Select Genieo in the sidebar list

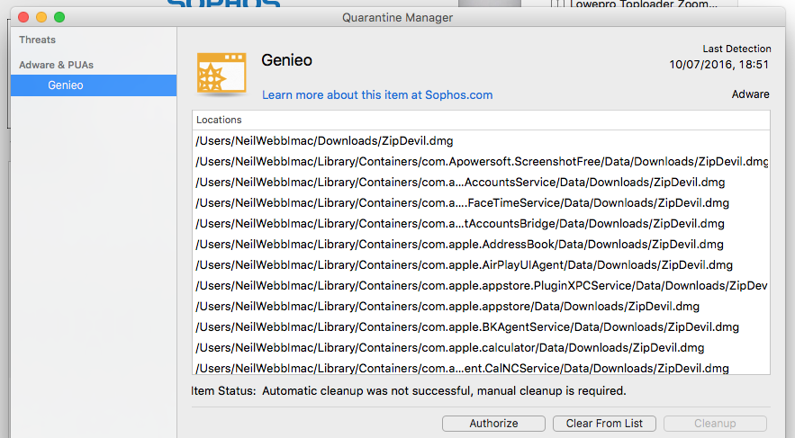[94, 85]
